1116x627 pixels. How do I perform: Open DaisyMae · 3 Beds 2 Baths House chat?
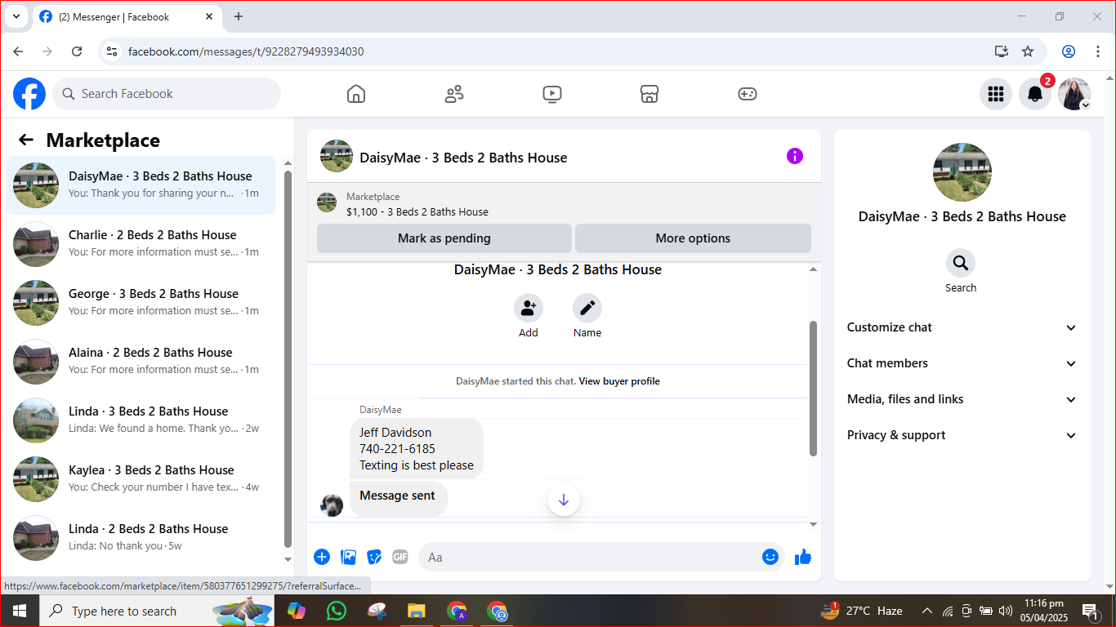point(141,185)
